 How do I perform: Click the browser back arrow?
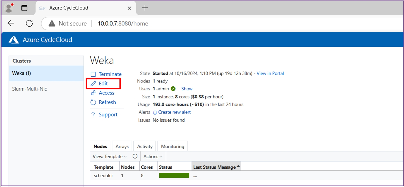click(x=11, y=23)
